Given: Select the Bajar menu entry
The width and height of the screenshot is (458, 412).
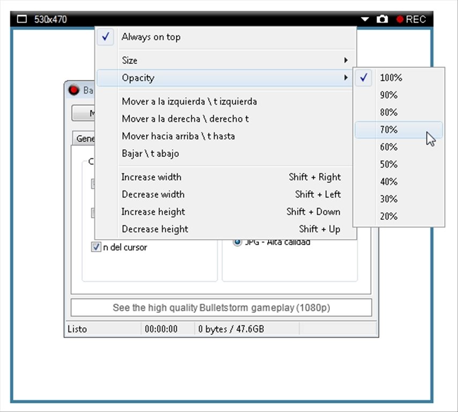Looking at the screenshot, I should point(225,153).
